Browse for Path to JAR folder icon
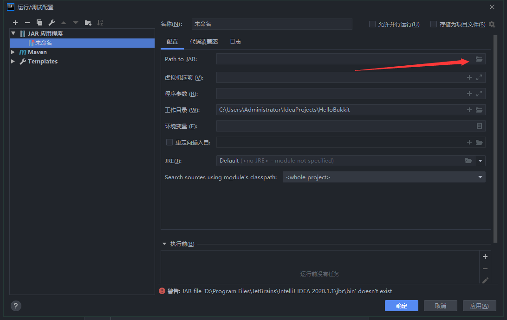 coord(479,59)
